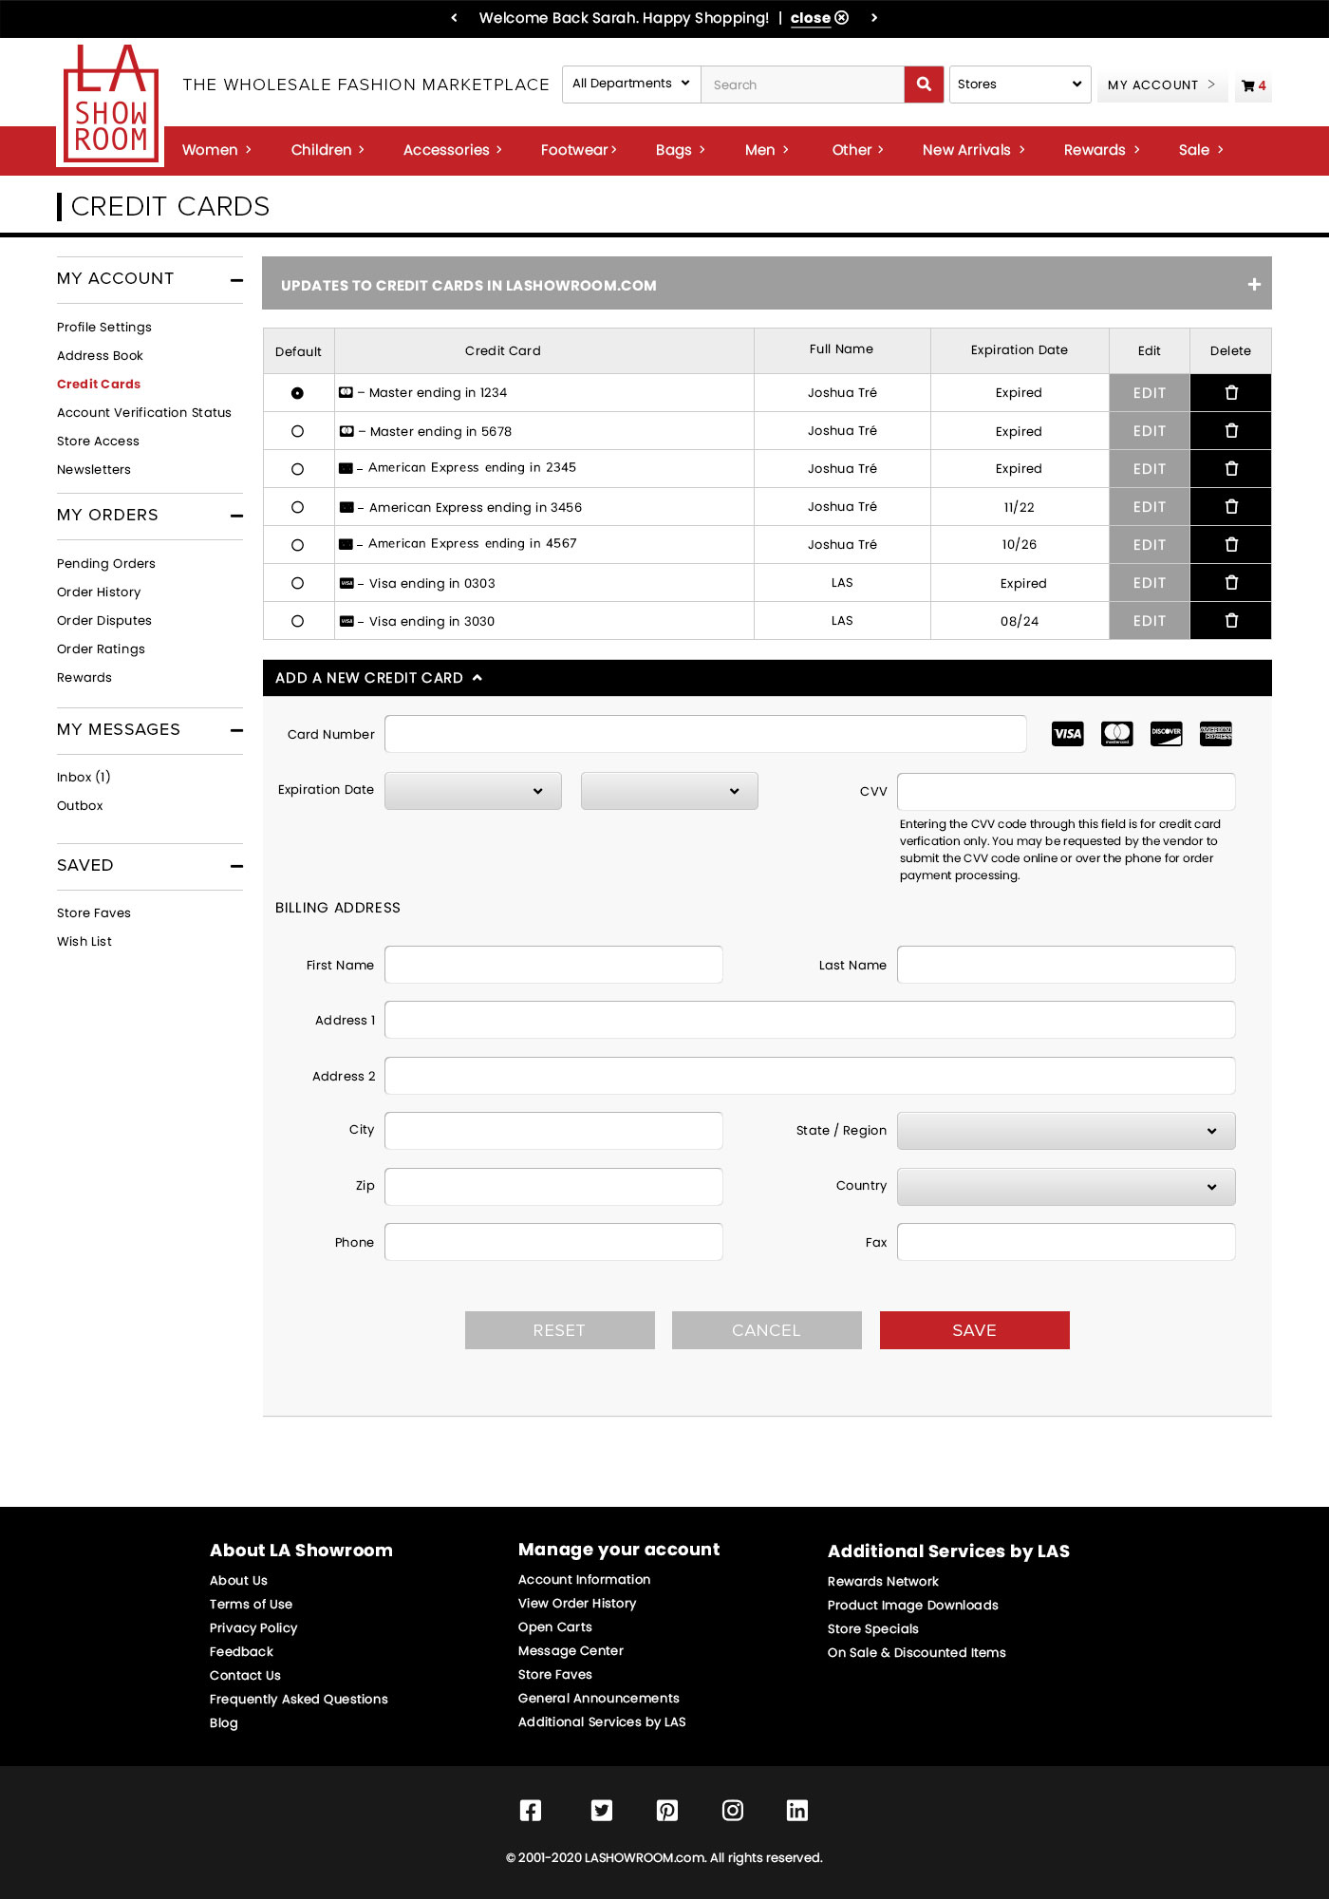Choose Visa ending in 0303 as default
This screenshot has width=1329, height=1899.
pyautogui.click(x=297, y=583)
